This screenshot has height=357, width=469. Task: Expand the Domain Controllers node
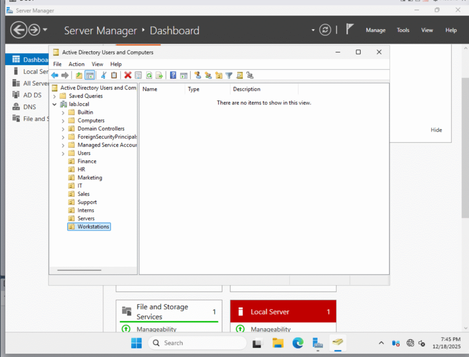coord(63,129)
